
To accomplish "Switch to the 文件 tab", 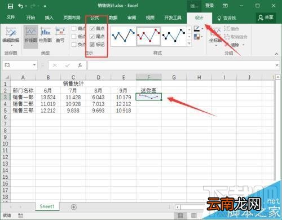I will pos(11,17).
